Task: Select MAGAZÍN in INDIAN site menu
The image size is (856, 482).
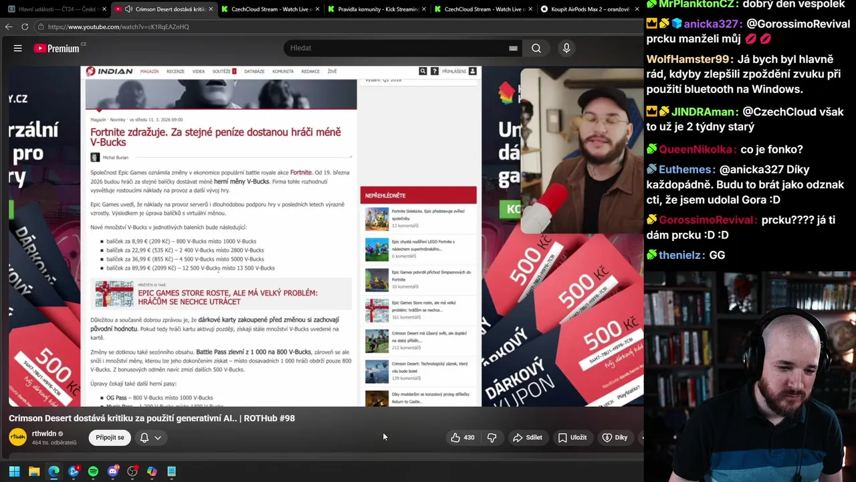Action: 149,71
